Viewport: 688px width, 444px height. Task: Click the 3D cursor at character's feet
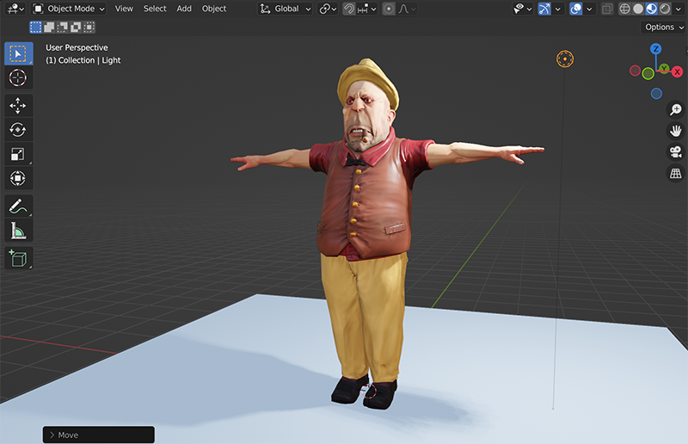(x=369, y=390)
